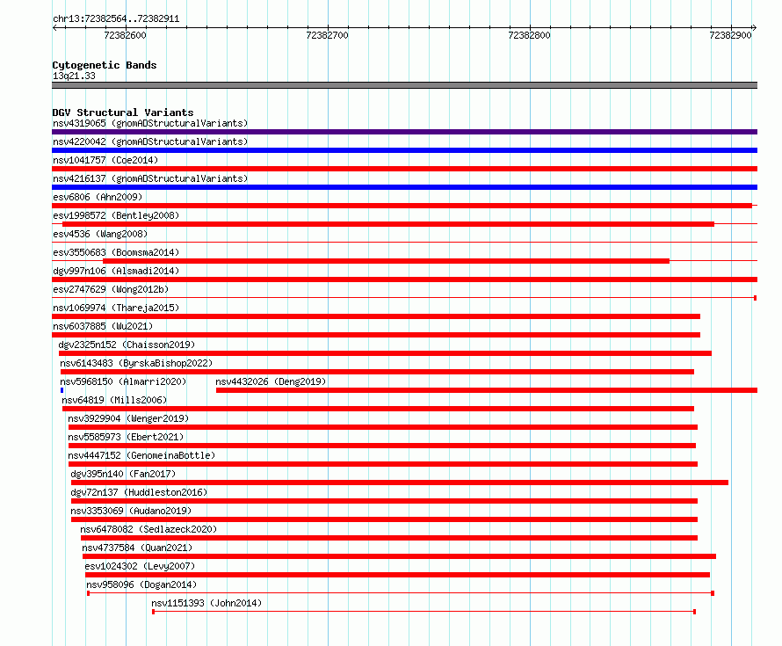782x646 pixels.
Task: Click the nsv958096 left end marker
Action: click(88, 593)
